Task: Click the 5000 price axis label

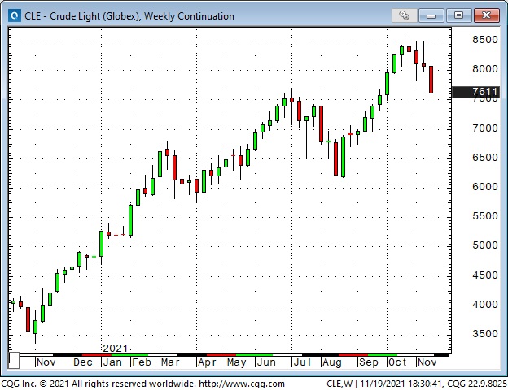Action: click(485, 245)
